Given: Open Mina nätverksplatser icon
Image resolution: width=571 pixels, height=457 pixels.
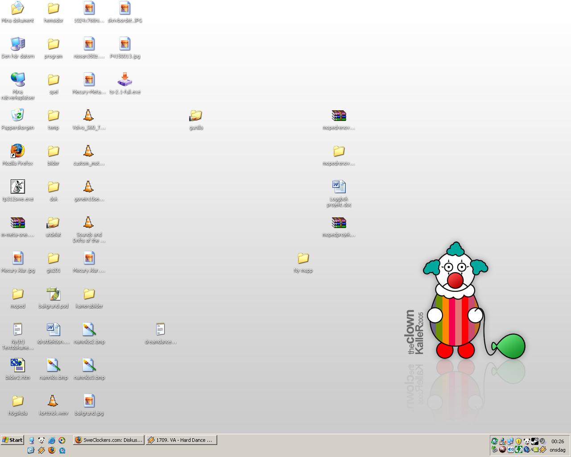Looking at the screenshot, I should [x=17, y=86].
